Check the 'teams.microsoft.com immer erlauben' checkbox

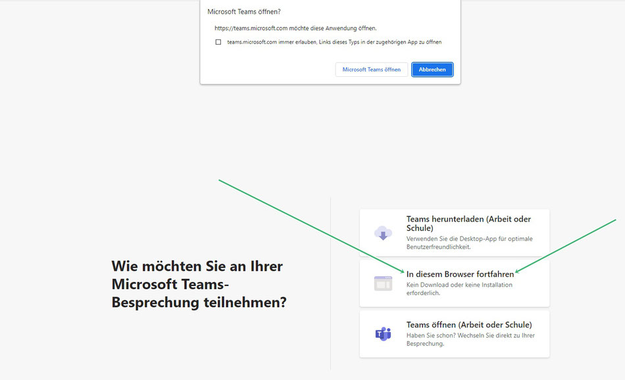click(x=218, y=42)
